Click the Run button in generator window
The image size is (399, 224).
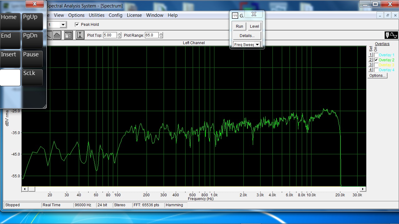[239, 26]
